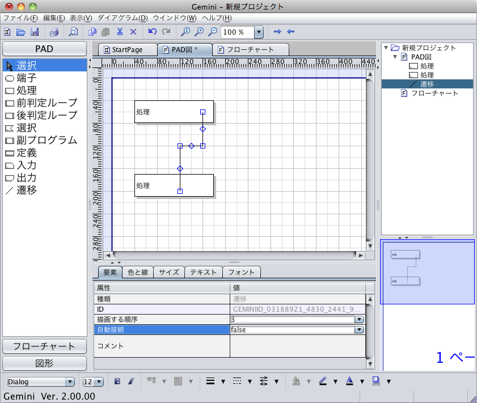Delete the selection with the X icon
Image resolution: width=477 pixels, height=403 pixels.
tap(133, 32)
